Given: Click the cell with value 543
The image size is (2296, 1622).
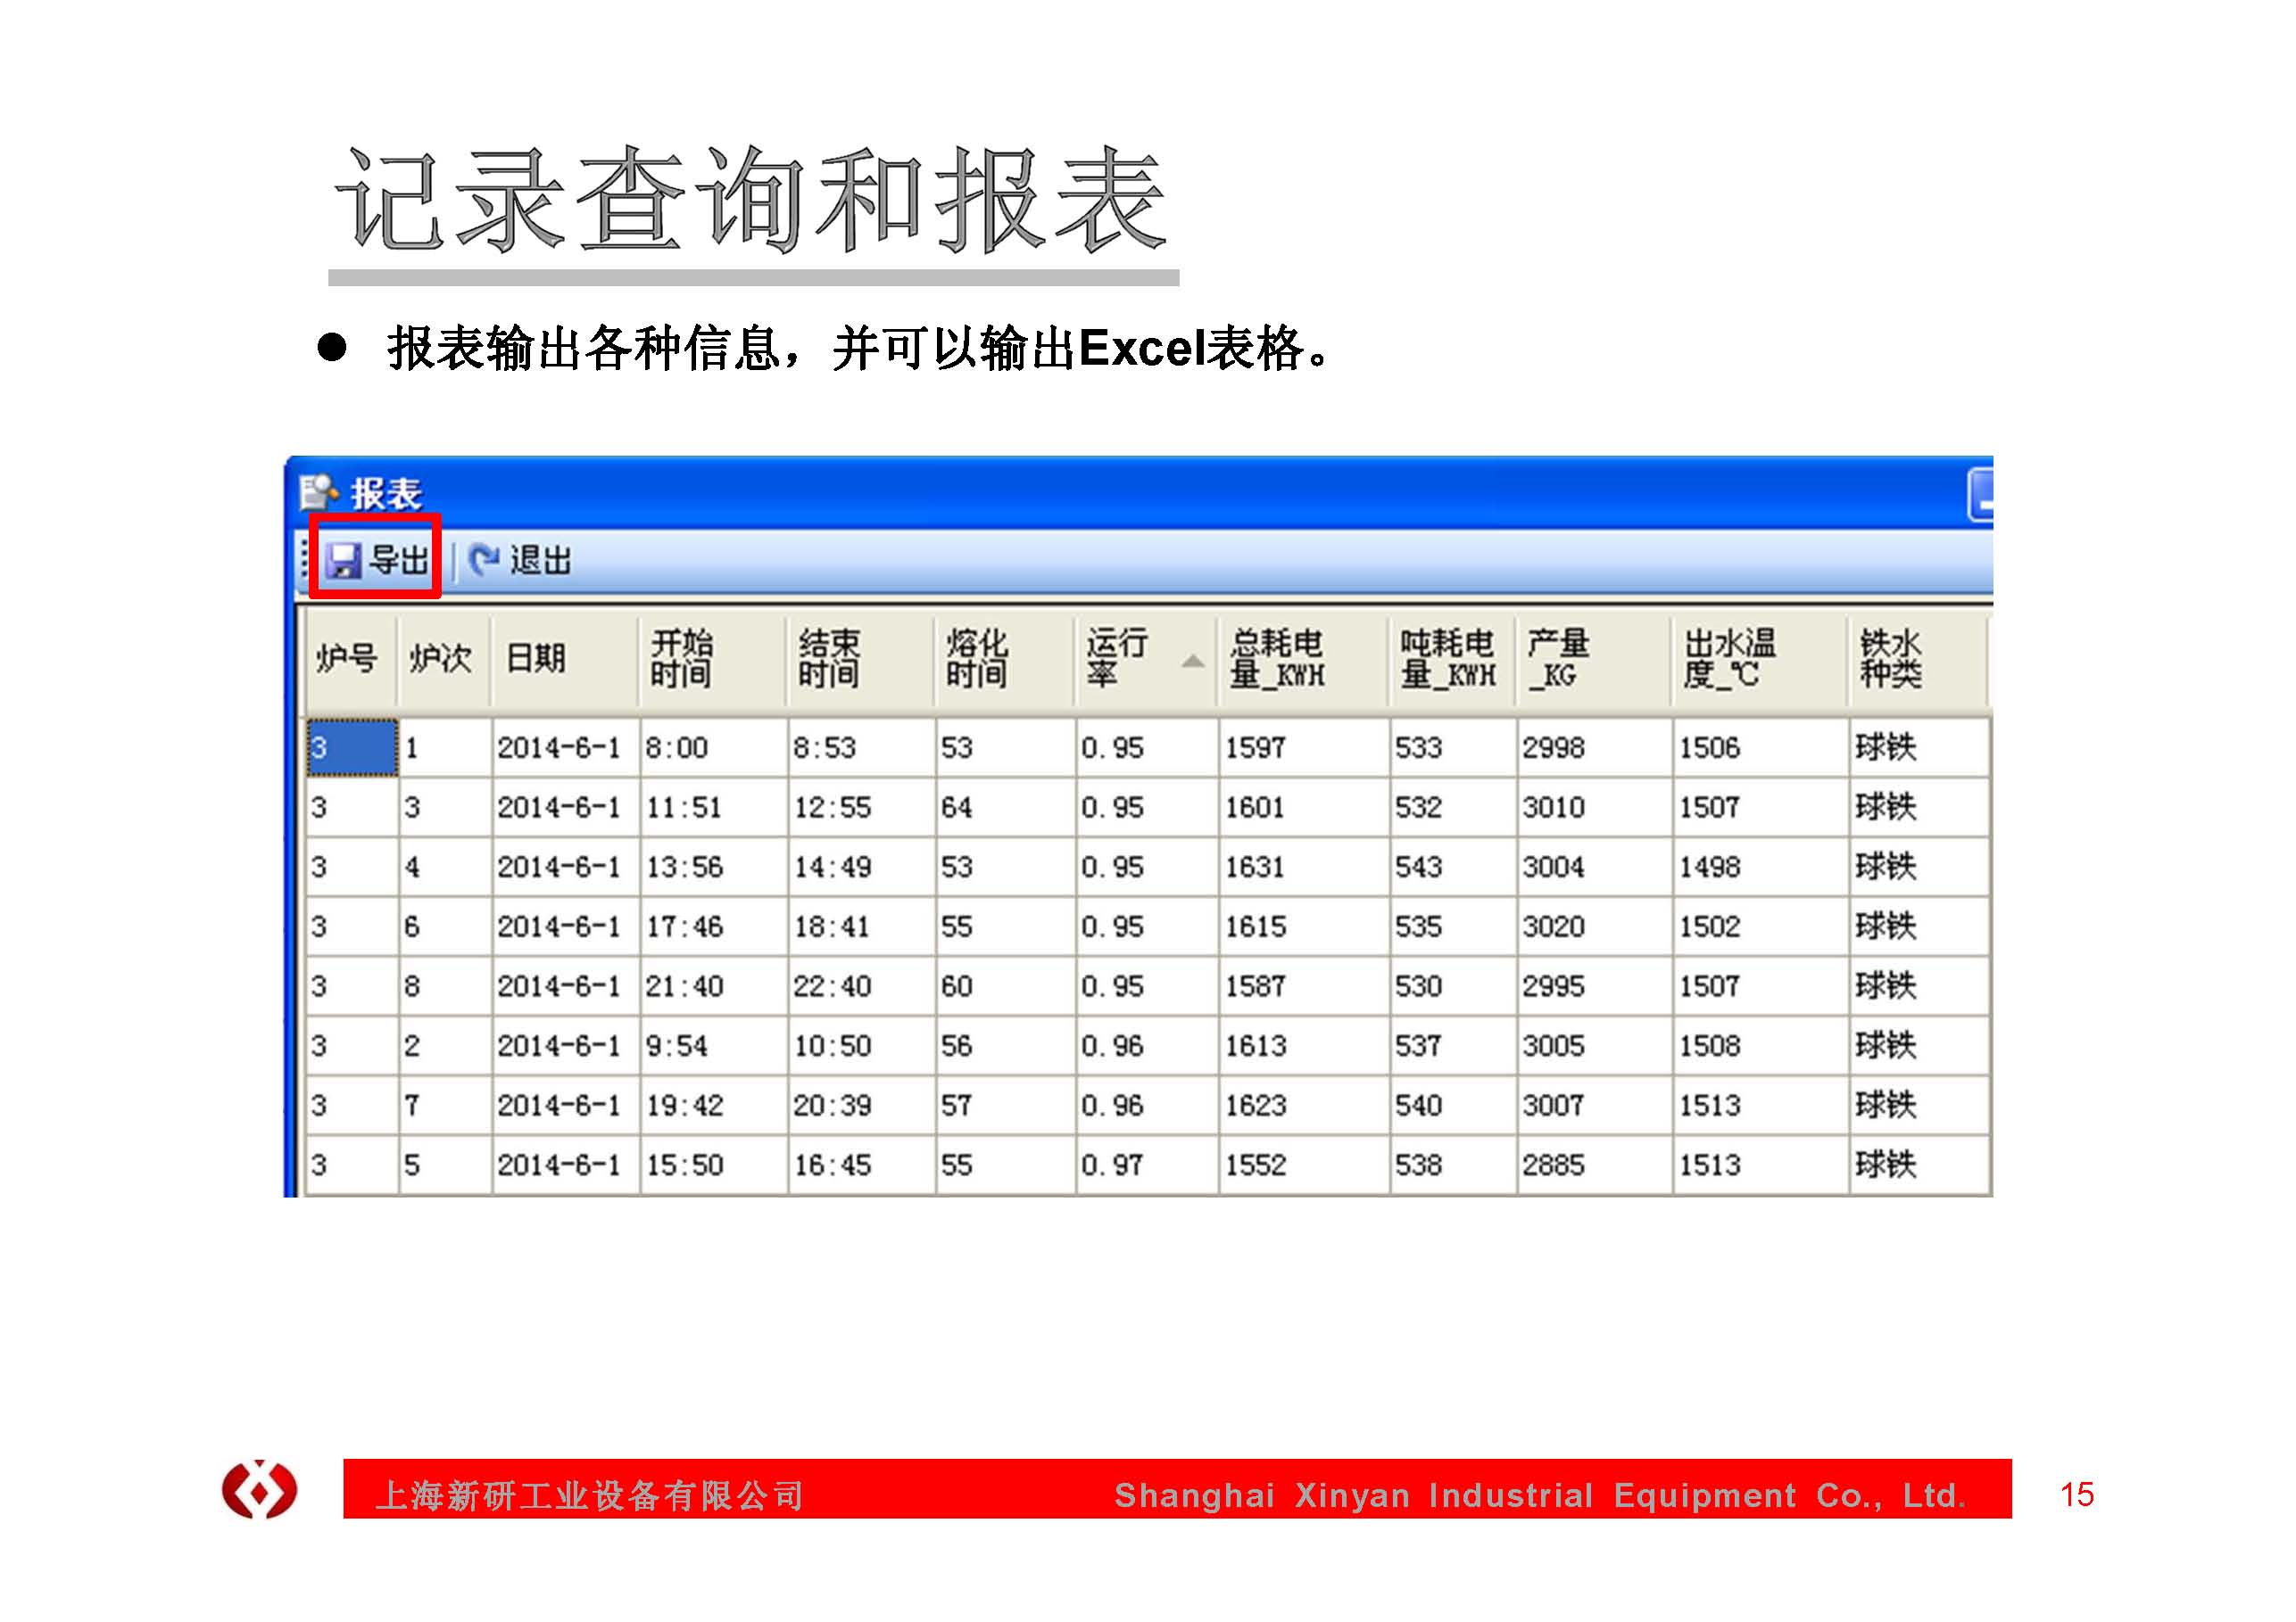Looking at the screenshot, I should pyautogui.click(x=1453, y=867).
